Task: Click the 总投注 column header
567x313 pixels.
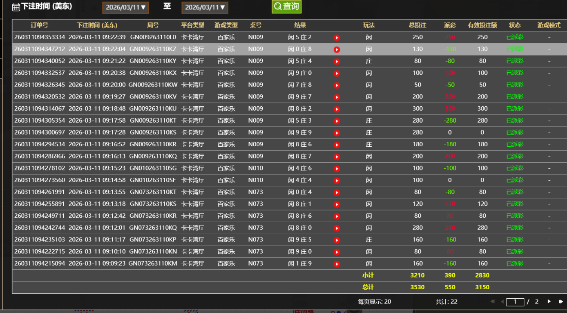Action: pos(417,25)
